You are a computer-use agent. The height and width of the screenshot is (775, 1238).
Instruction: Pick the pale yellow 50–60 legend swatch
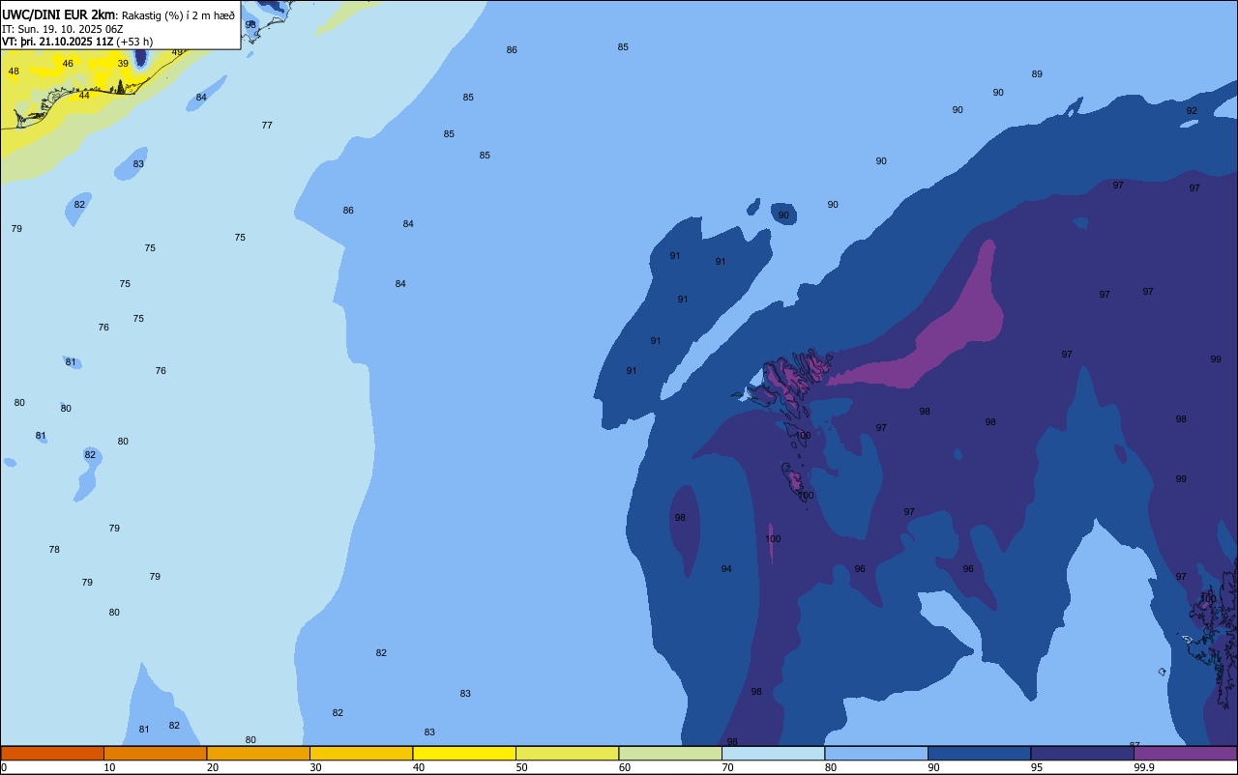[567, 753]
